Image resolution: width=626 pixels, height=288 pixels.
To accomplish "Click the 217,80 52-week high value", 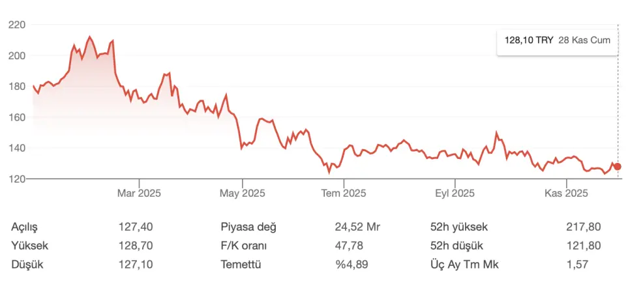I will pos(584,227).
